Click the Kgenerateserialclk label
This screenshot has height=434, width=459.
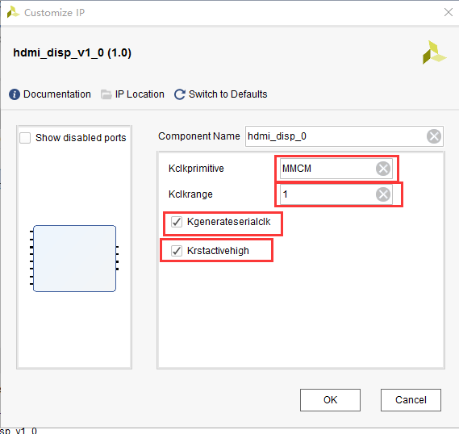click(x=228, y=222)
